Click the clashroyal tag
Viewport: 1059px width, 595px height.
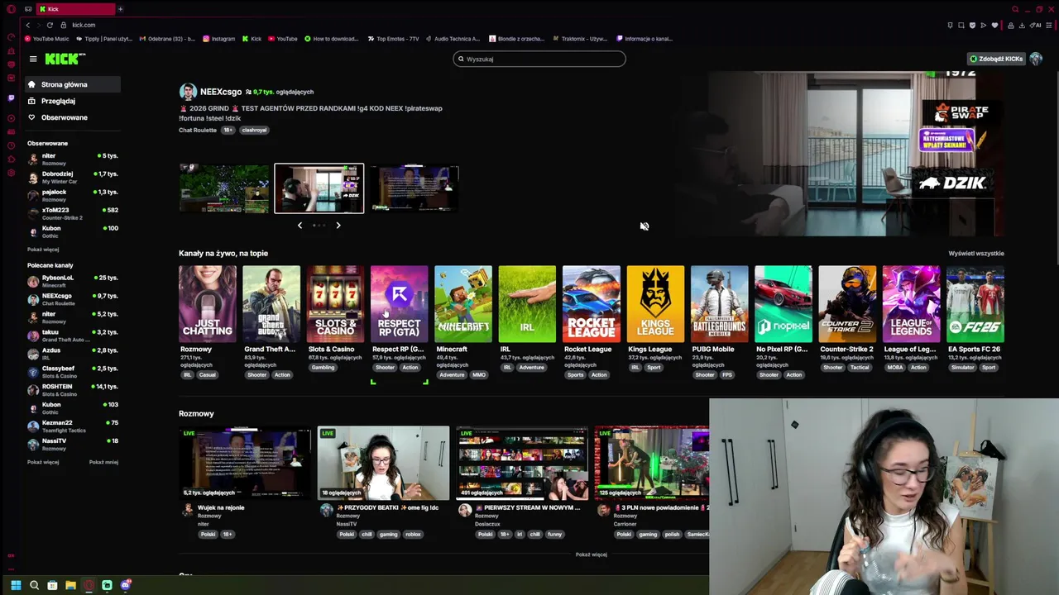click(254, 130)
